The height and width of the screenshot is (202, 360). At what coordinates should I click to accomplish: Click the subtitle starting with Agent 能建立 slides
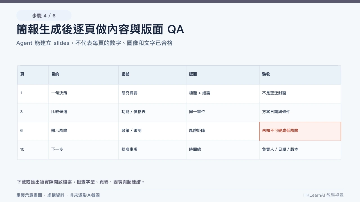pos(94,43)
